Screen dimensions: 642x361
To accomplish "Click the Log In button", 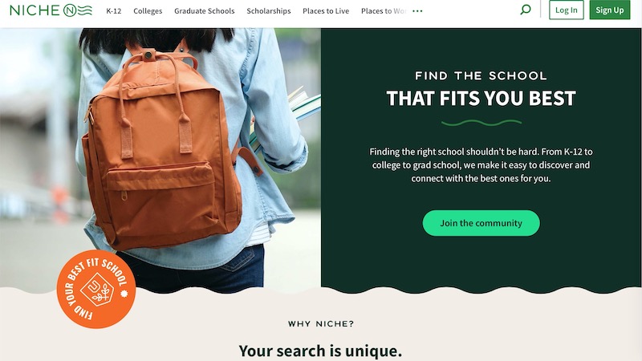I will 567,10.
